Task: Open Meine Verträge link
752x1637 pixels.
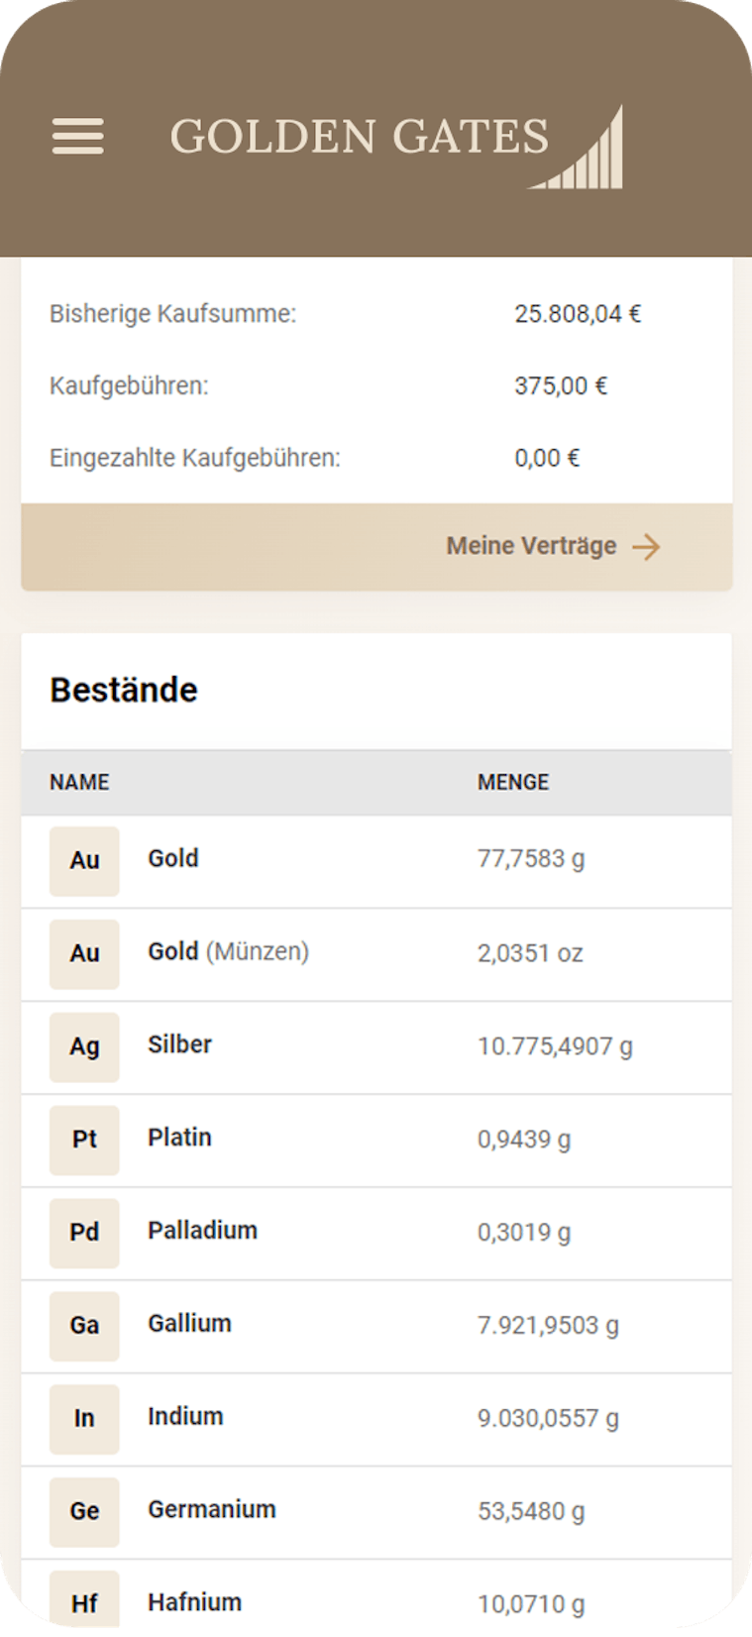Action: [531, 546]
